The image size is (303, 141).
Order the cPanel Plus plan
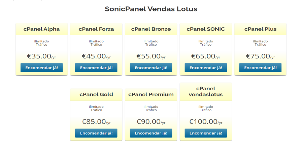(260, 67)
